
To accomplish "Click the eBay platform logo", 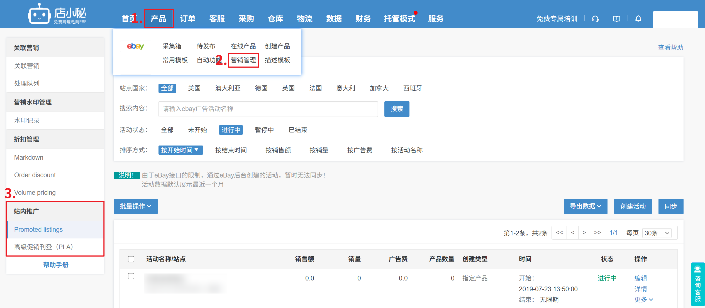I will [x=135, y=46].
